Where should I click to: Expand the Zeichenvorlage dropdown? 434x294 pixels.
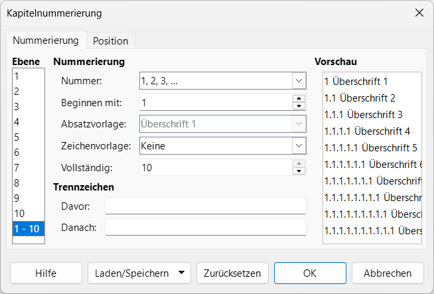pyautogui.click(x=298, y=145)
